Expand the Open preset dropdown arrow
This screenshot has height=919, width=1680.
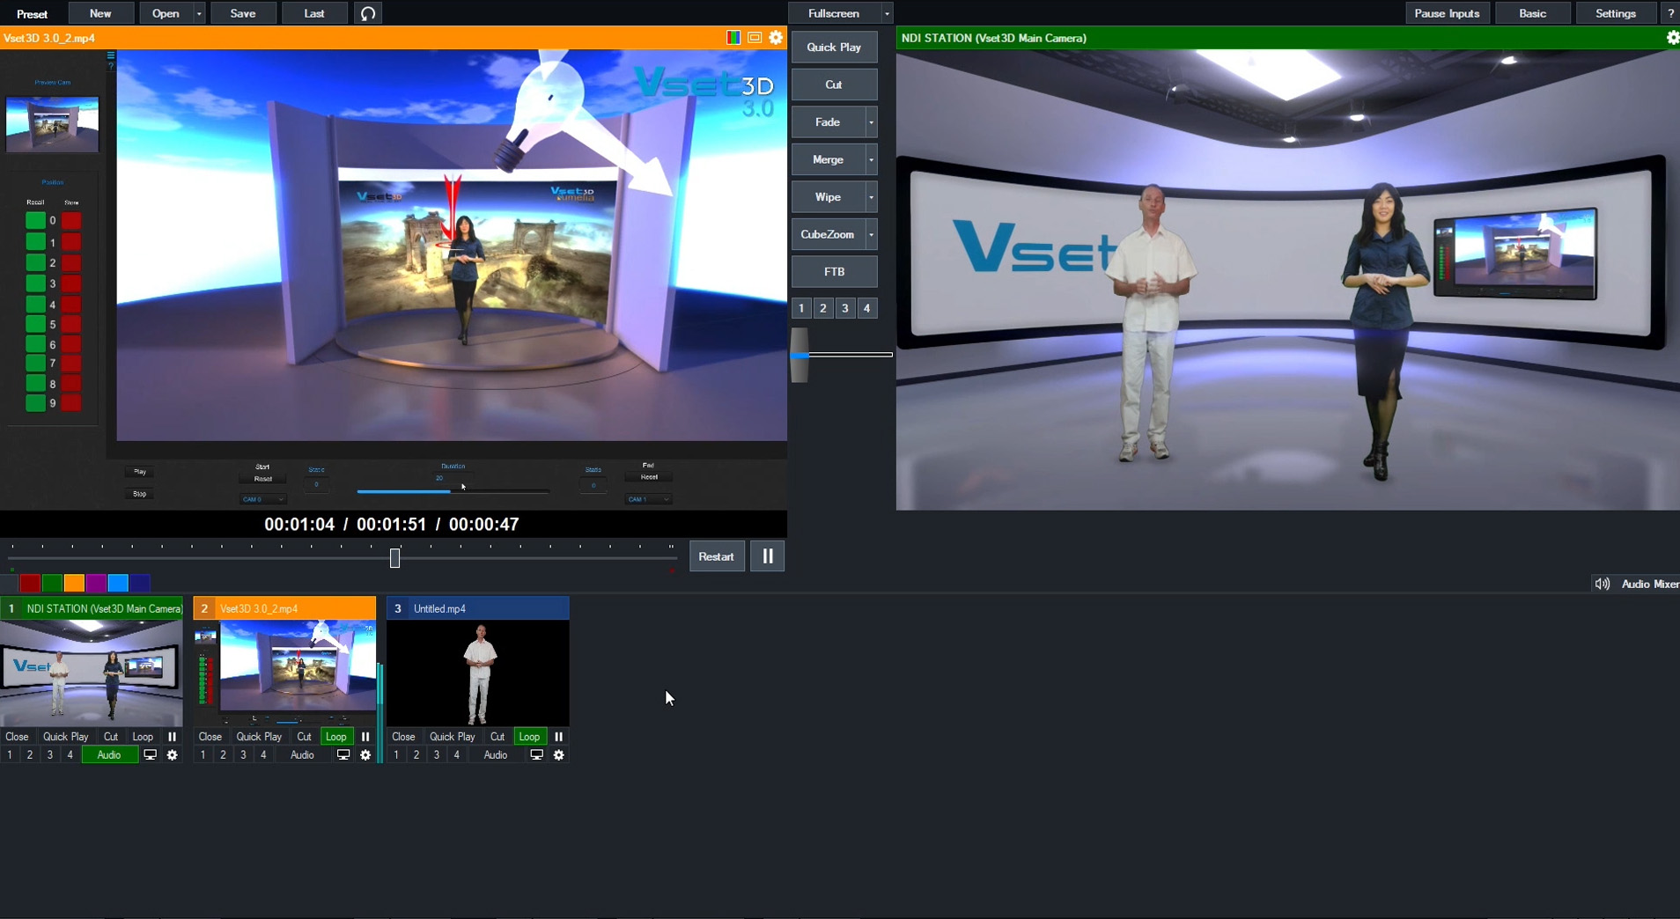point(199,13)
